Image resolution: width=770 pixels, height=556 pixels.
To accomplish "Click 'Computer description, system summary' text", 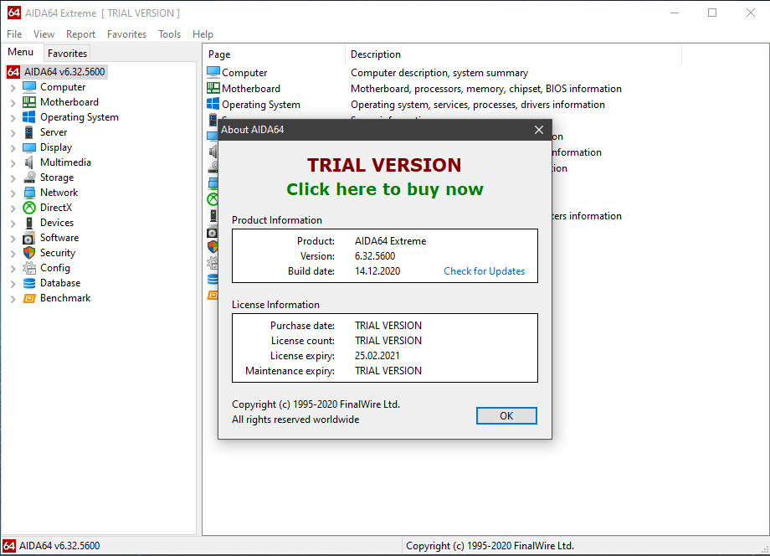I will [439, 73].
